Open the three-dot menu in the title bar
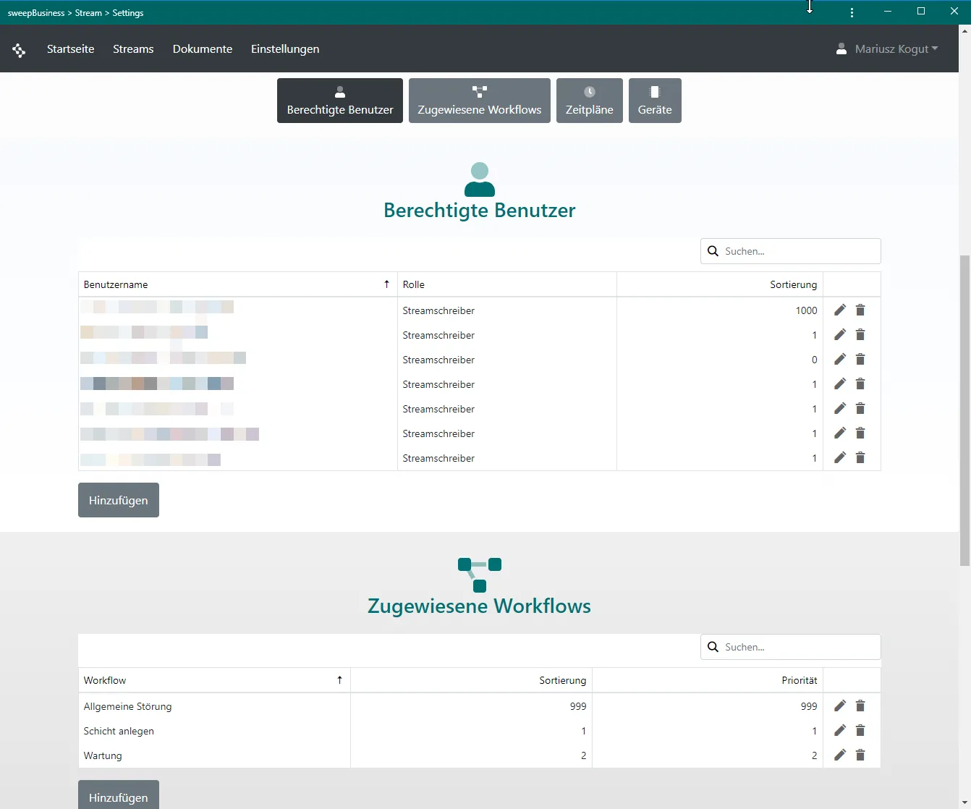 (x=852, y=12)
